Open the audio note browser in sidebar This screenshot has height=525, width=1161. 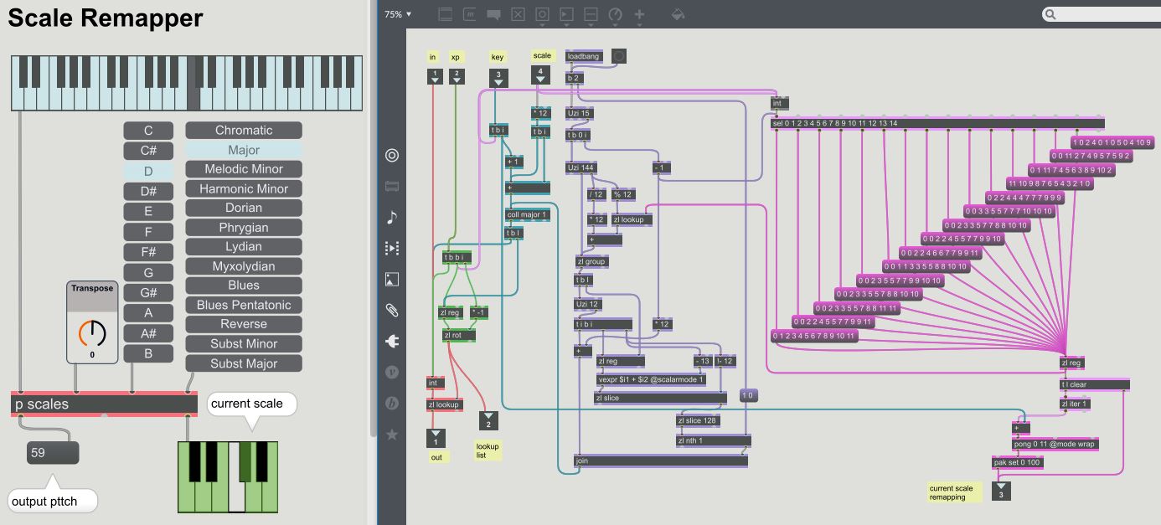tap(391, 217)
